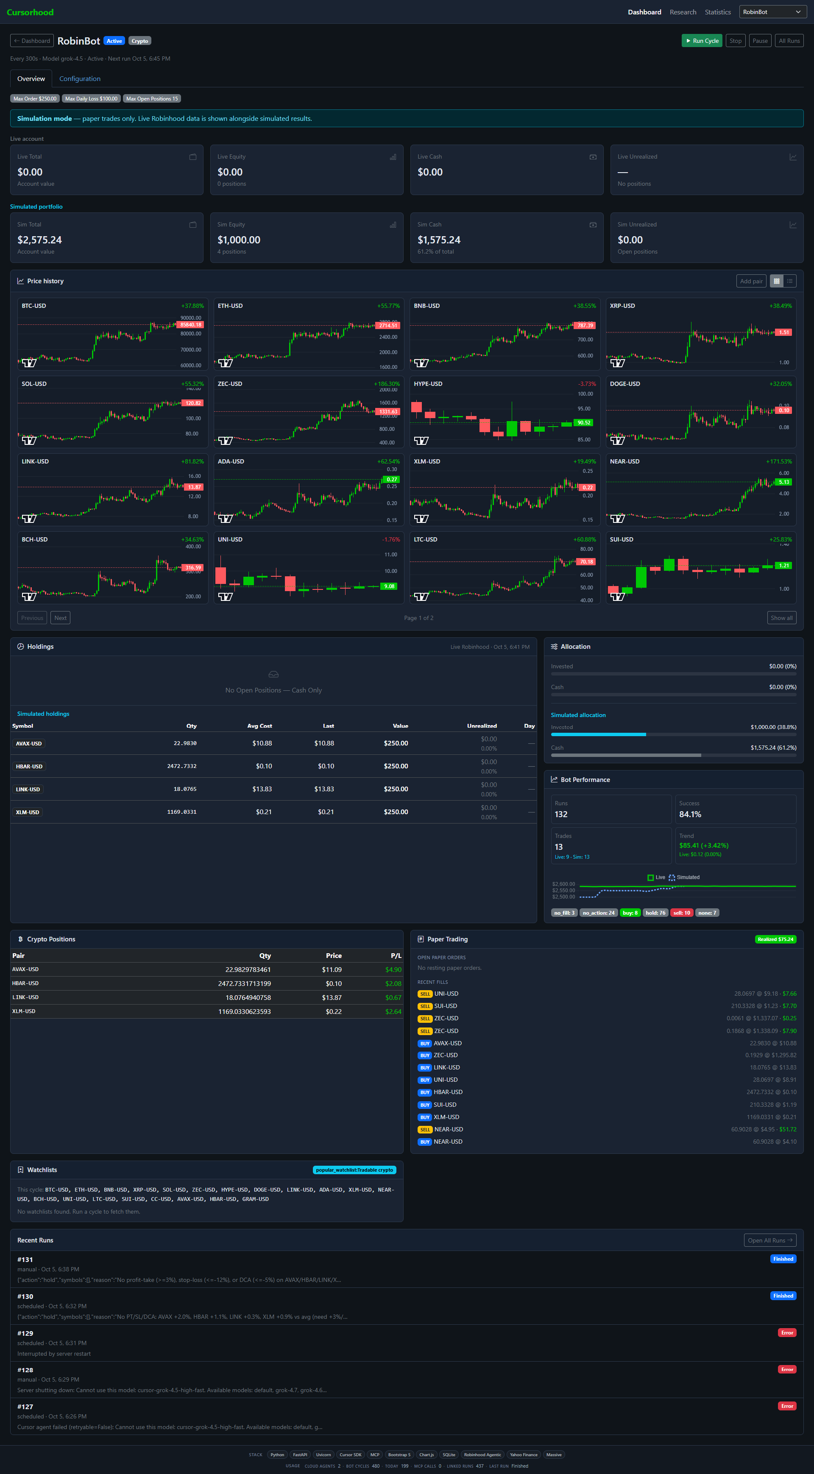The height and width of the screenshot is (1474, 814).
Task: Click the sell: 10 badge
Action: [681, 913]
